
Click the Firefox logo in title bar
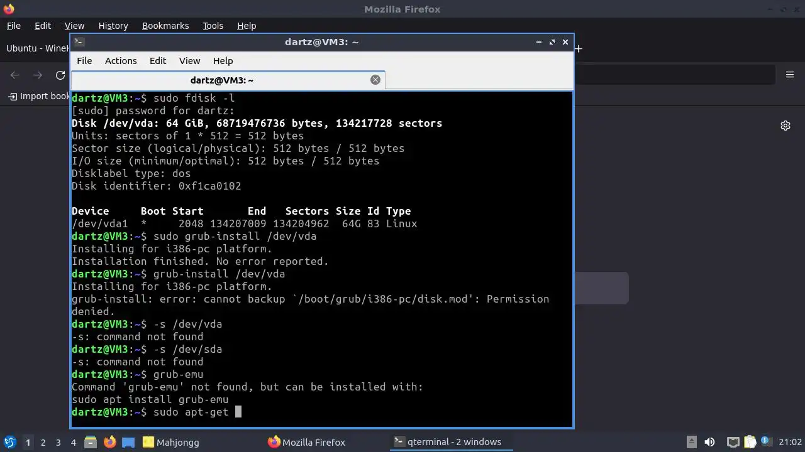(9, 9)
